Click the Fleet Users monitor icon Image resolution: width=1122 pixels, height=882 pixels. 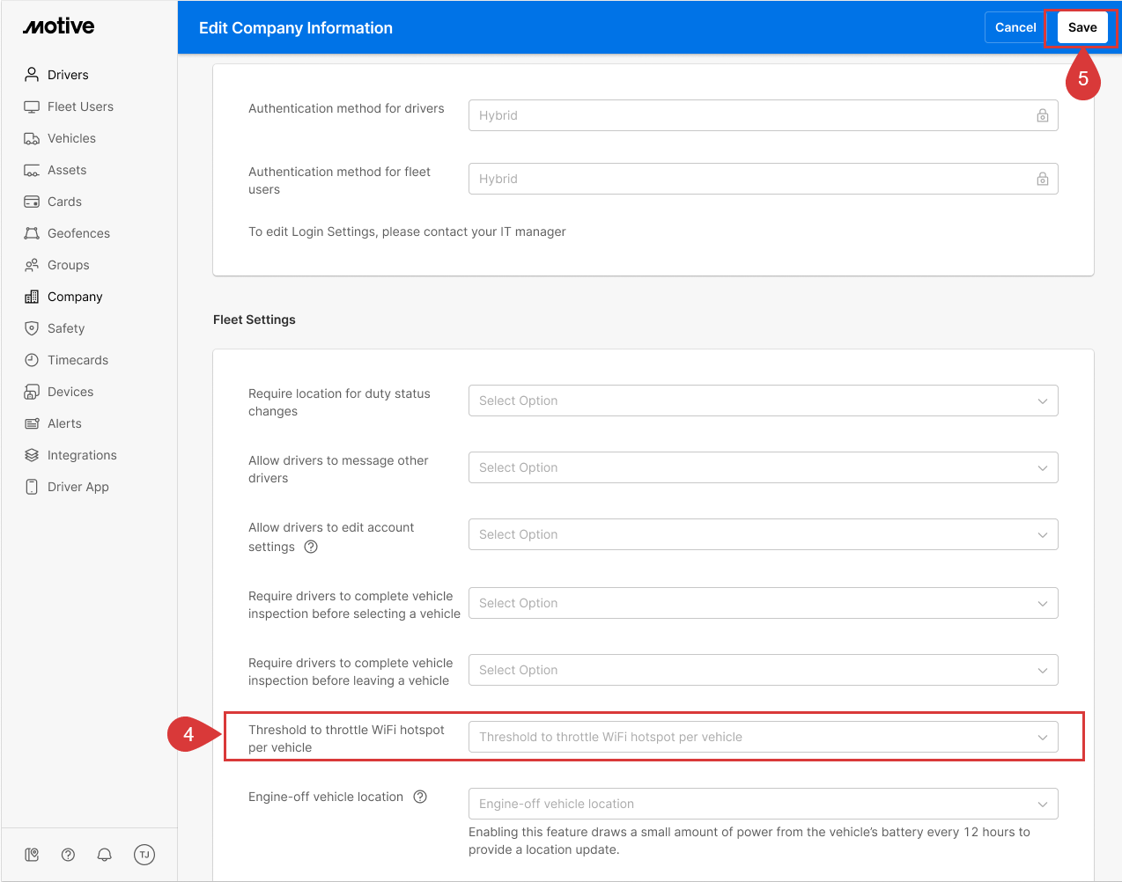32,107
